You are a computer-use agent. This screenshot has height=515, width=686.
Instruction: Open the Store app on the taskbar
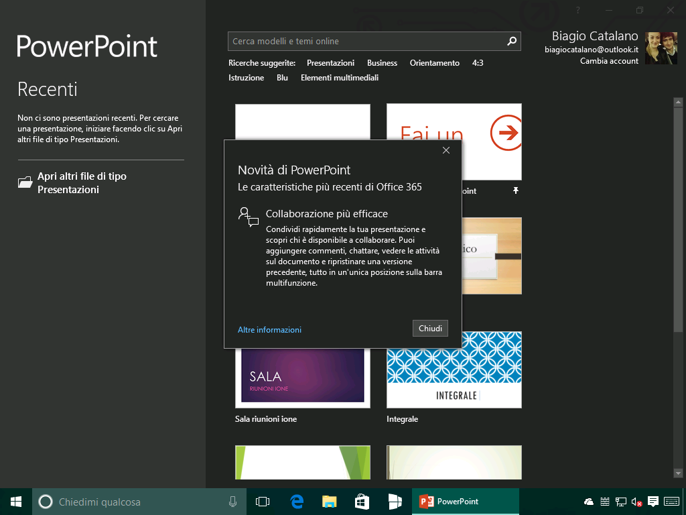tap(362, 502)
